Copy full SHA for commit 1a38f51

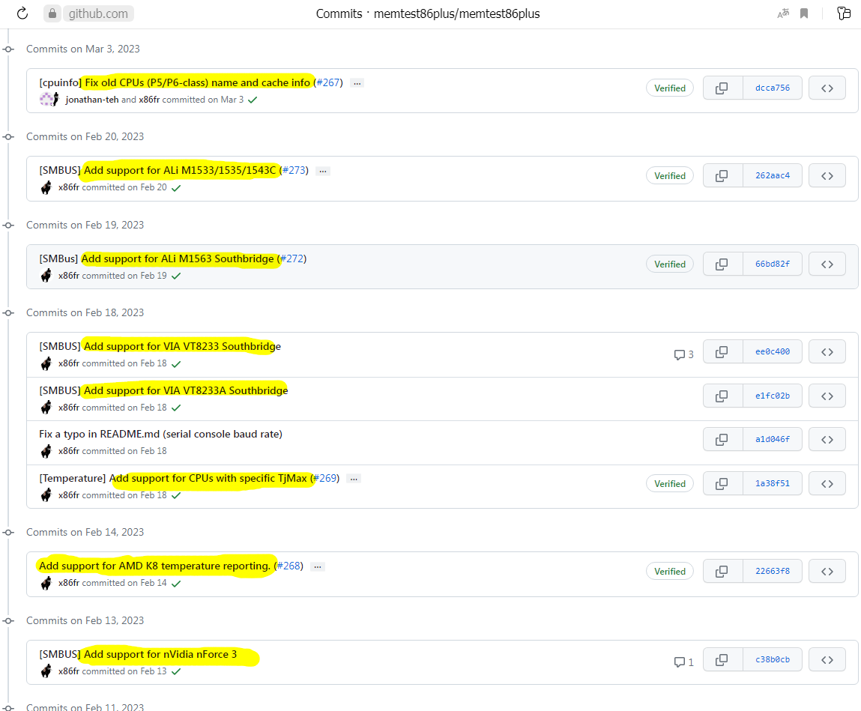tap(722, 484)
